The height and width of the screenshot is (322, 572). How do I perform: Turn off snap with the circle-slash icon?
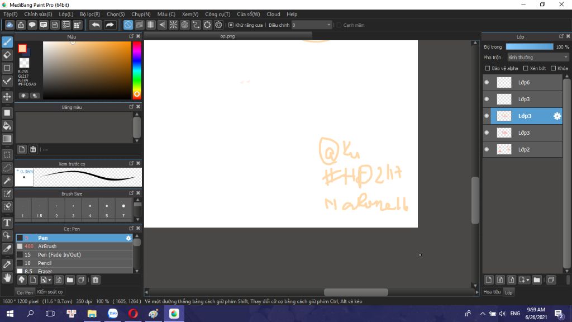pyautogui.click(x=128, y=25)
